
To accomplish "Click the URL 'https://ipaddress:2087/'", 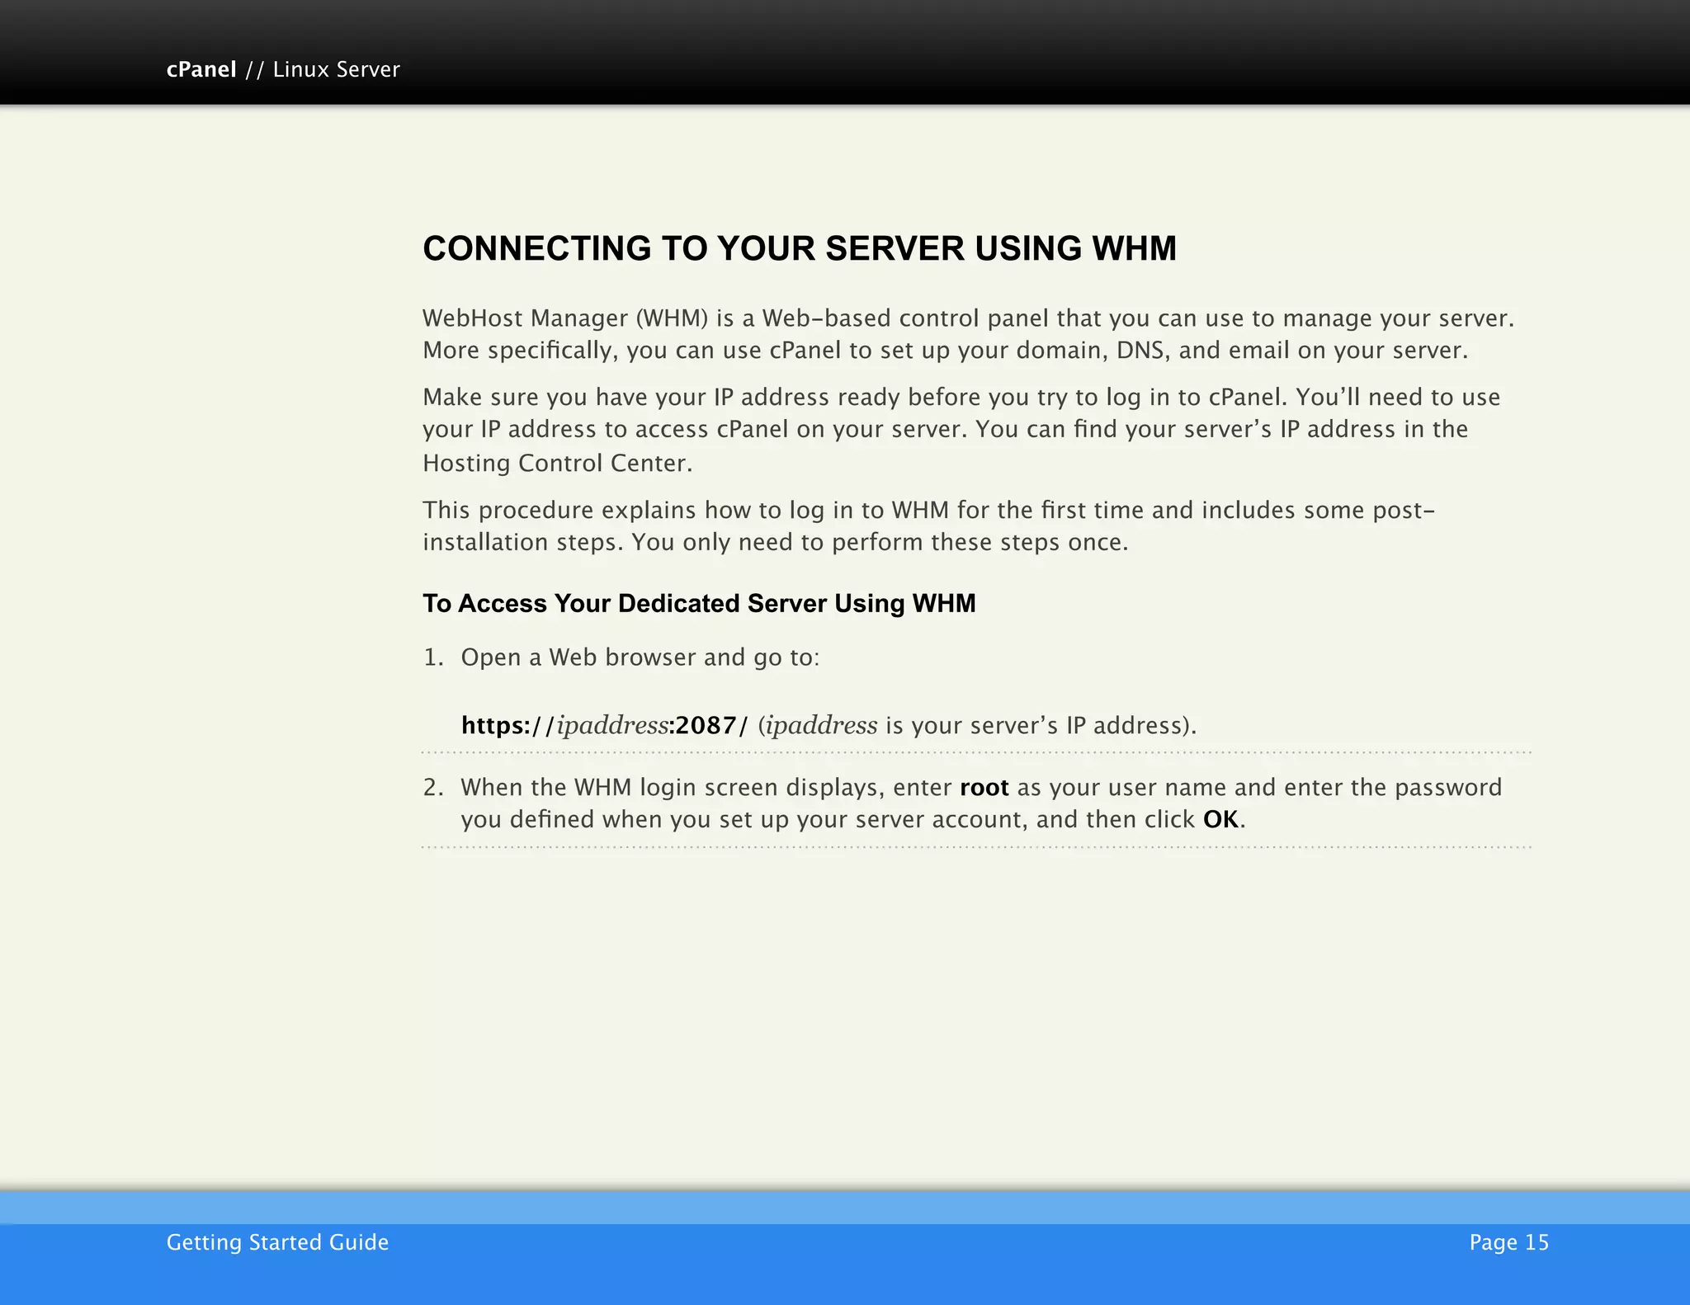I will click(x=605, y=725).
